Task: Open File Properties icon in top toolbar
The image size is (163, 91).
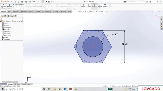Action: tap(49, 2)
